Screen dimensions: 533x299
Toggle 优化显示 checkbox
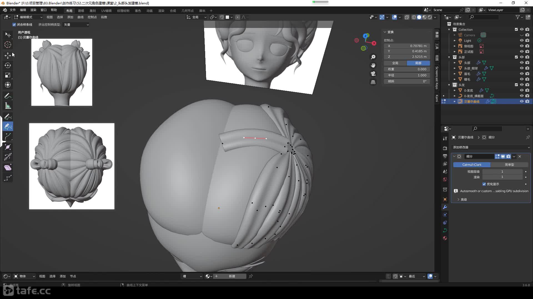click(x=484, y=184)
